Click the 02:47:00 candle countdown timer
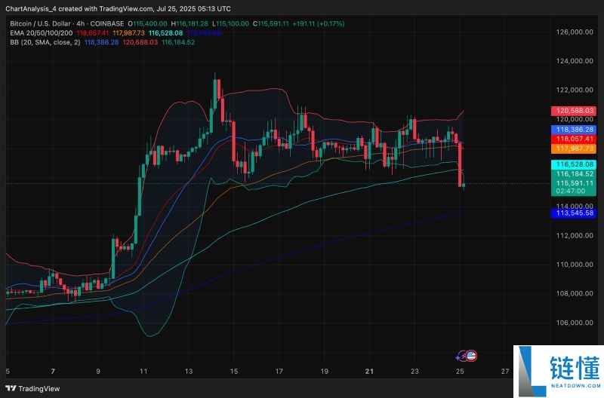This screenshot has width=604, height=398. tap(575, 192)
